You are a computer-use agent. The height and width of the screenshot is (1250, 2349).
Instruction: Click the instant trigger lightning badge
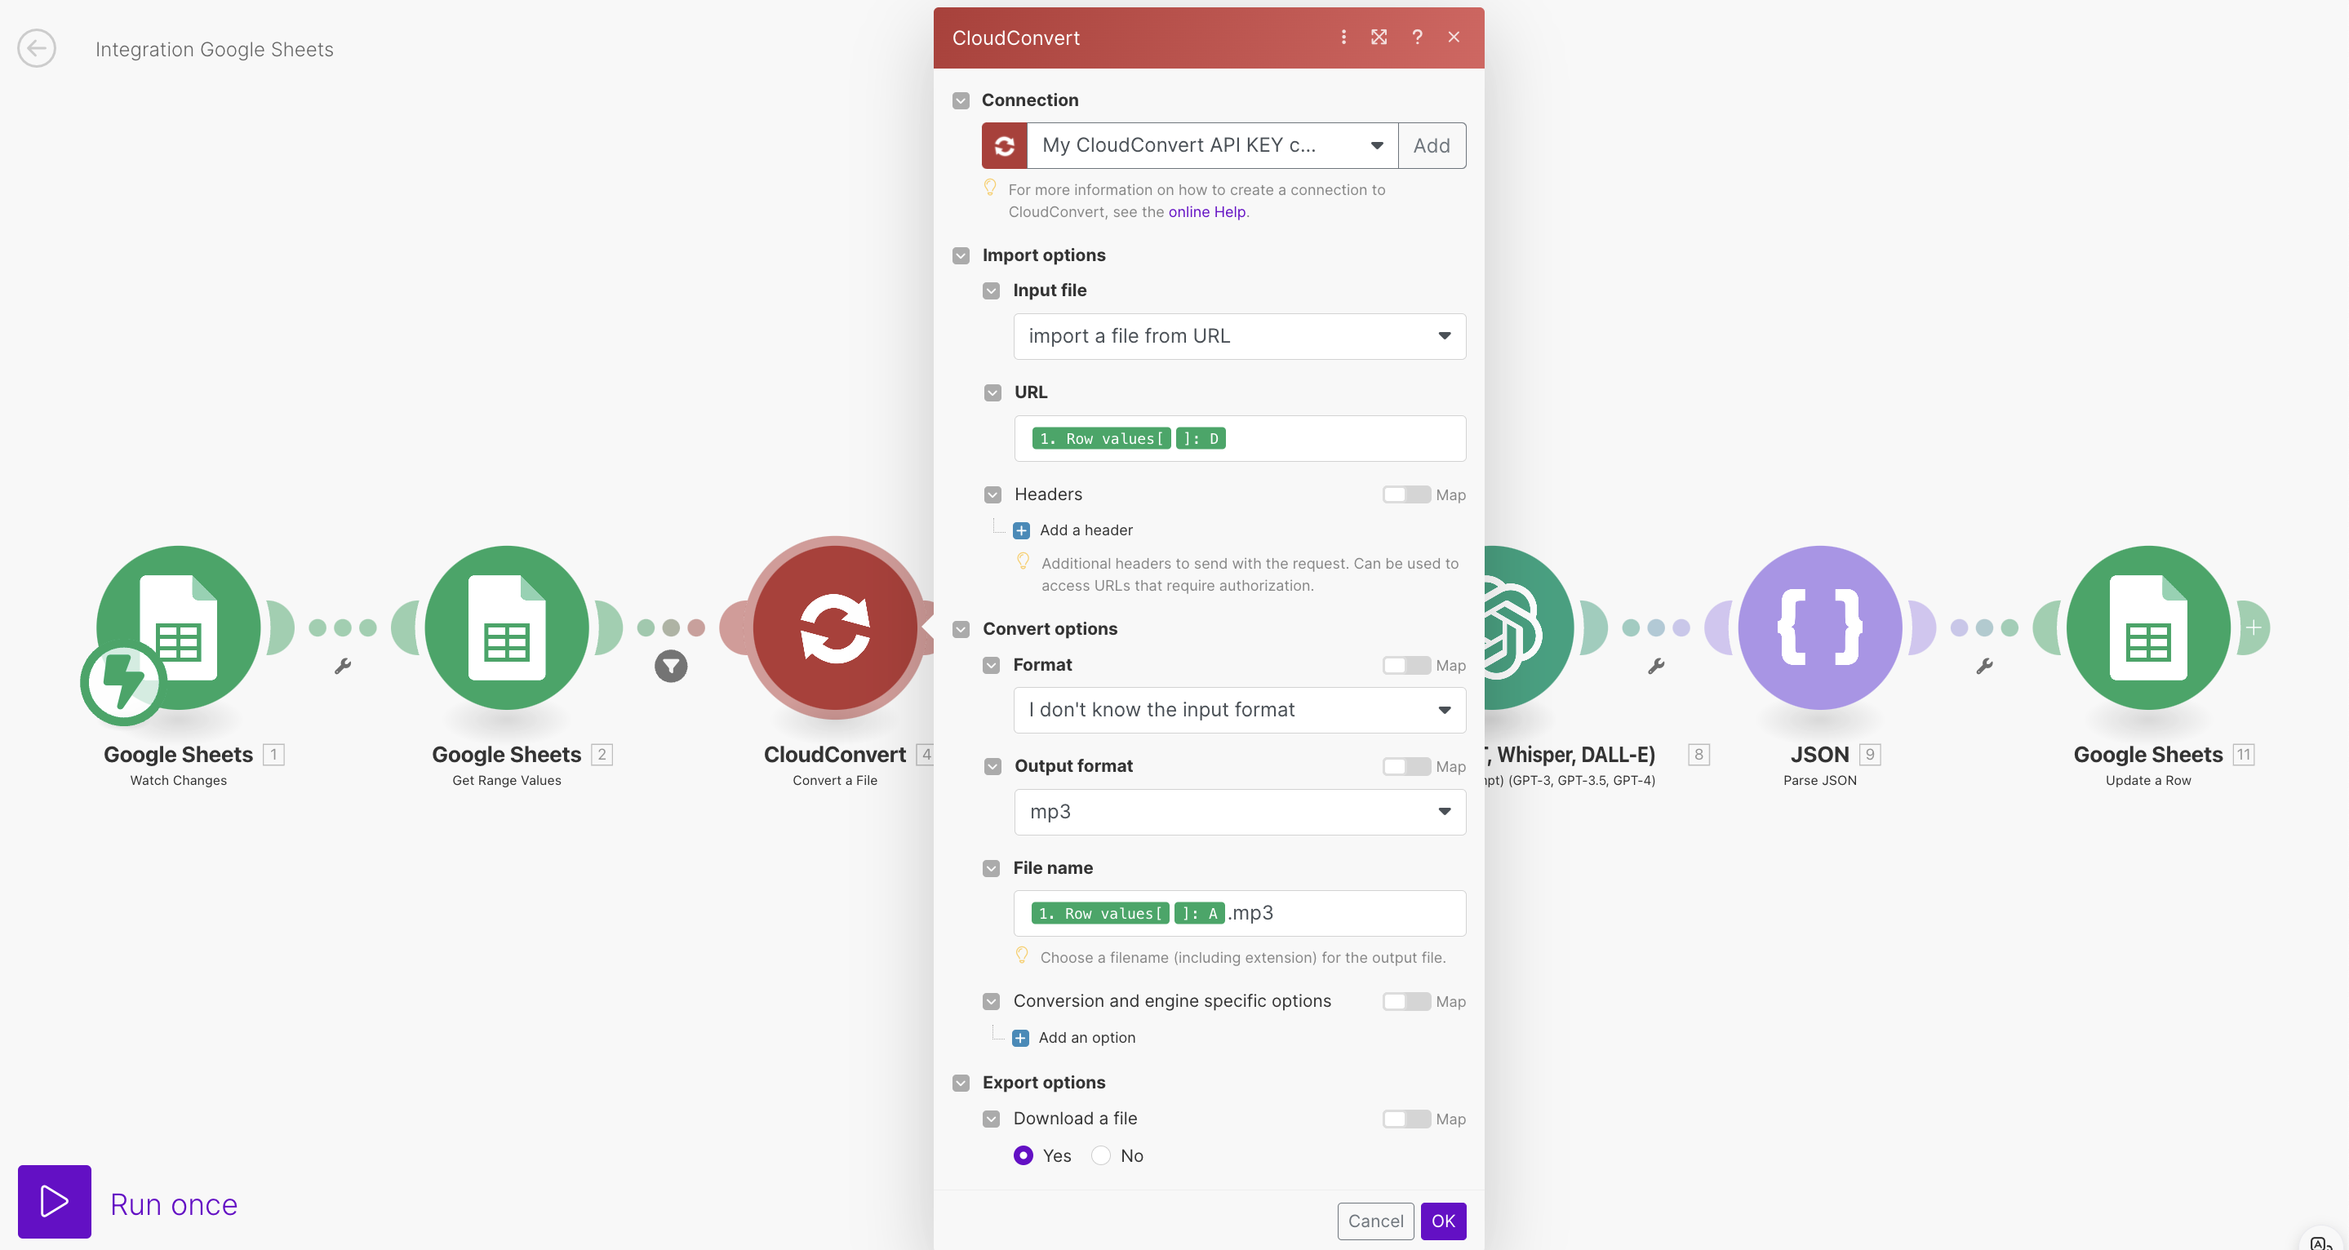(x=122, y=683)
